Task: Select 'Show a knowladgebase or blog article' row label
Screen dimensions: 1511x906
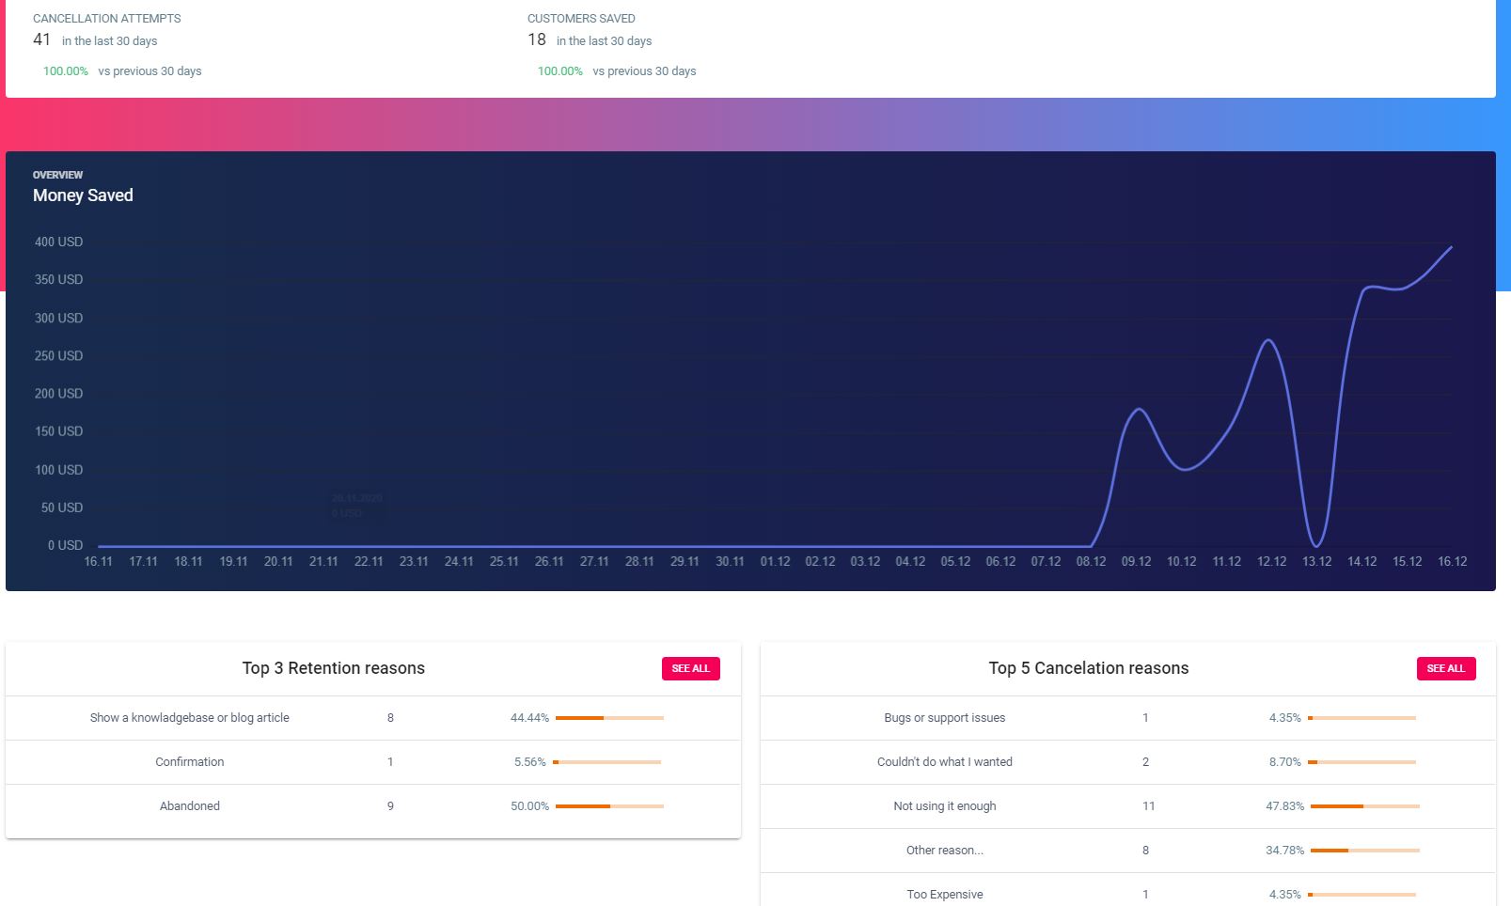Action: click(x=190, y=717)
